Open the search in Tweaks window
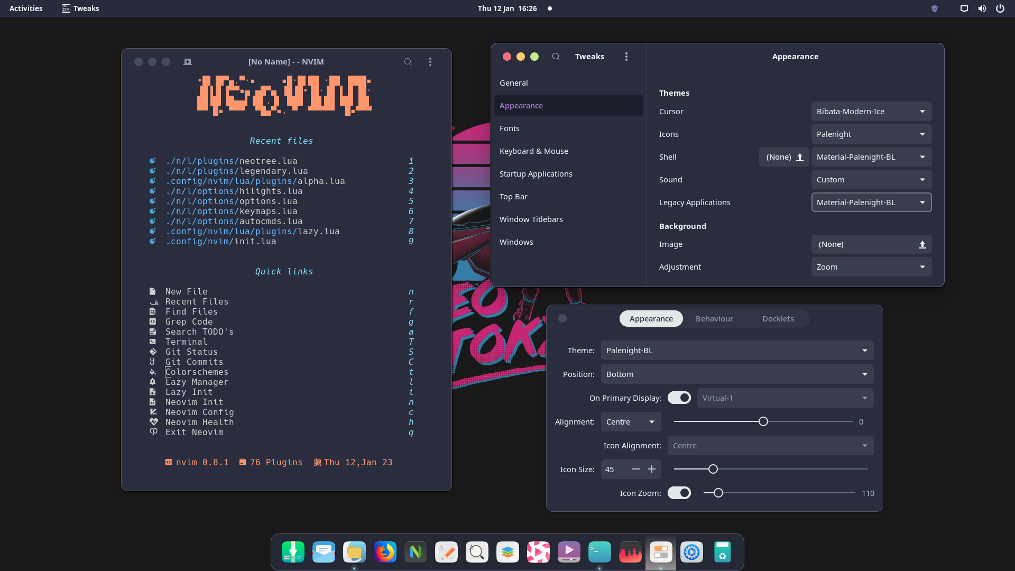 [556, 57]
